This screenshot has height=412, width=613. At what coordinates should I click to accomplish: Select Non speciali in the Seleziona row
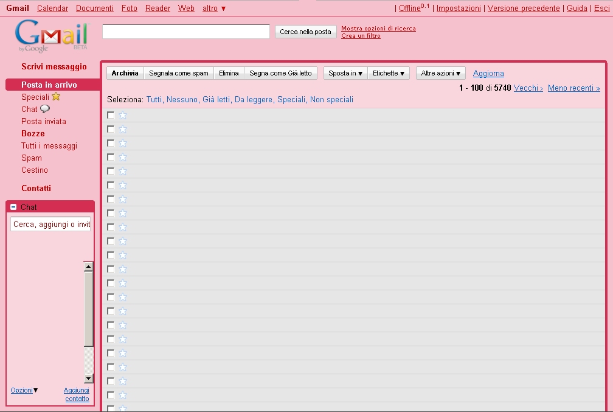click(331, 100)
